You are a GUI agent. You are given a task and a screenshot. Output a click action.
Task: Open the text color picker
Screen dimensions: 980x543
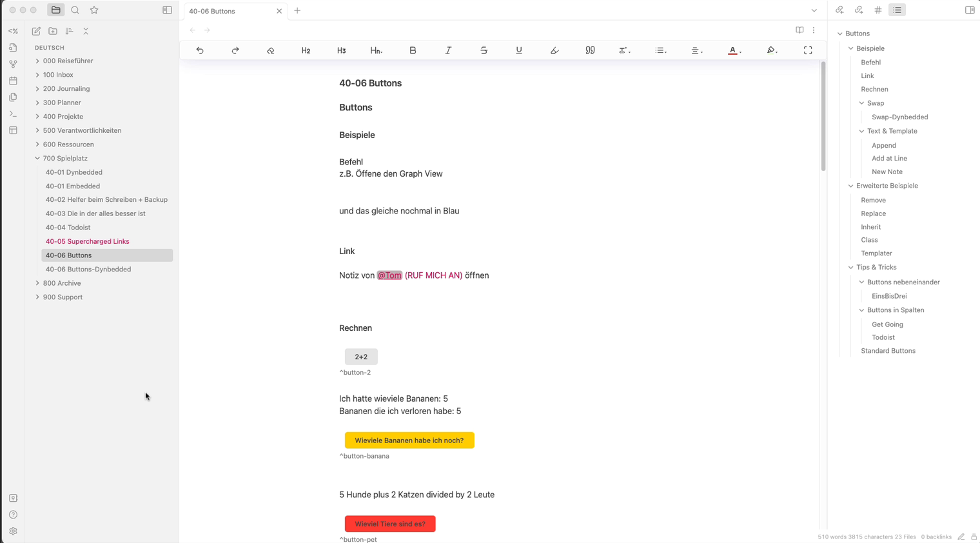734,50
